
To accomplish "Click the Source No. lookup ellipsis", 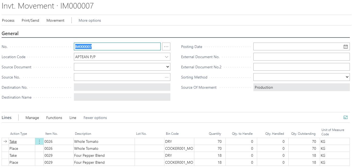I will tap(167, 77).
